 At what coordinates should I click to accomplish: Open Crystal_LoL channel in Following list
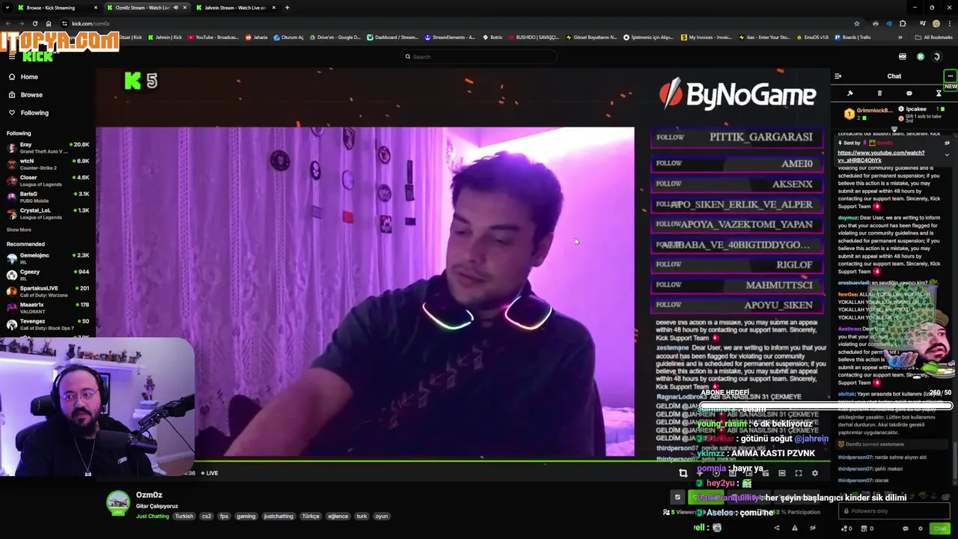48,213
